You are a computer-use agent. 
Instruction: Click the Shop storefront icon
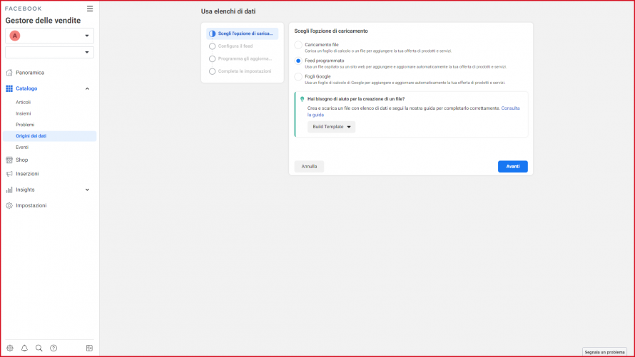pyautogui.click(x=9, y=160)
